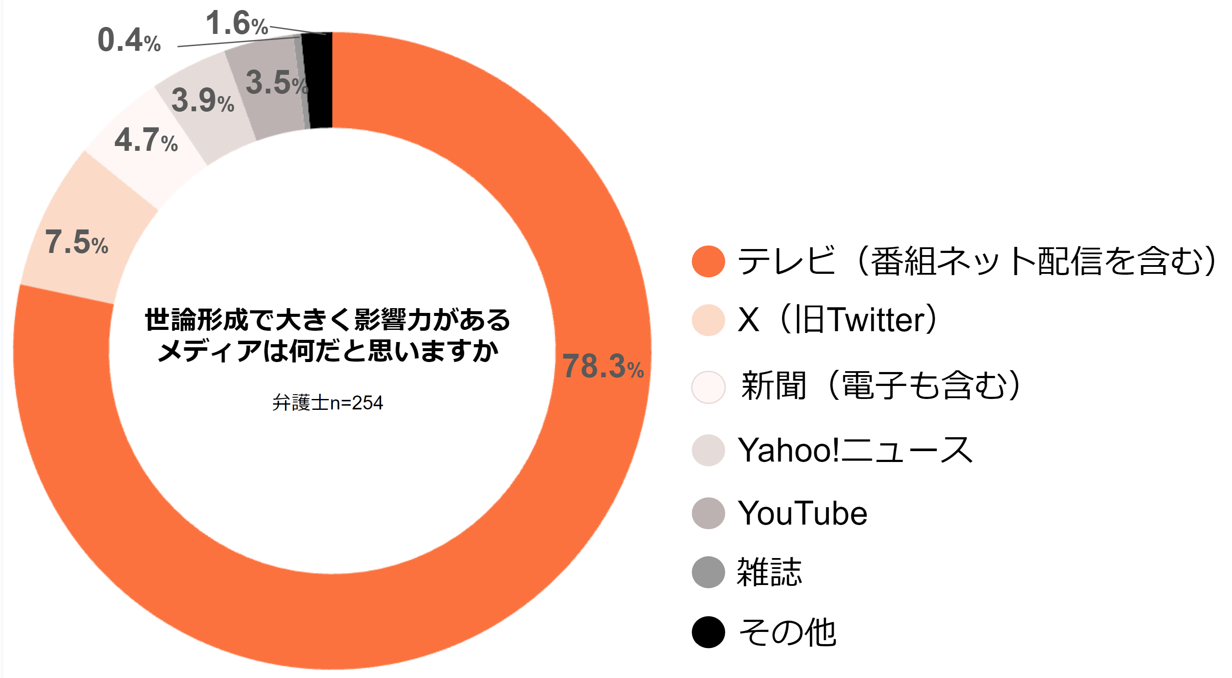This screenshot has width=1232, height=678.
Task: Select the 新聞（電子も含む）legend label
Action: click(x=881, y=385)
